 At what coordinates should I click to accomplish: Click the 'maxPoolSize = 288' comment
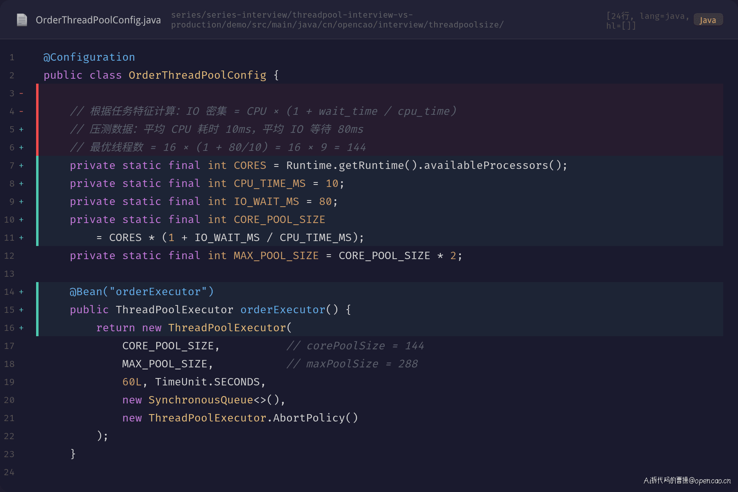click(352, 364)
